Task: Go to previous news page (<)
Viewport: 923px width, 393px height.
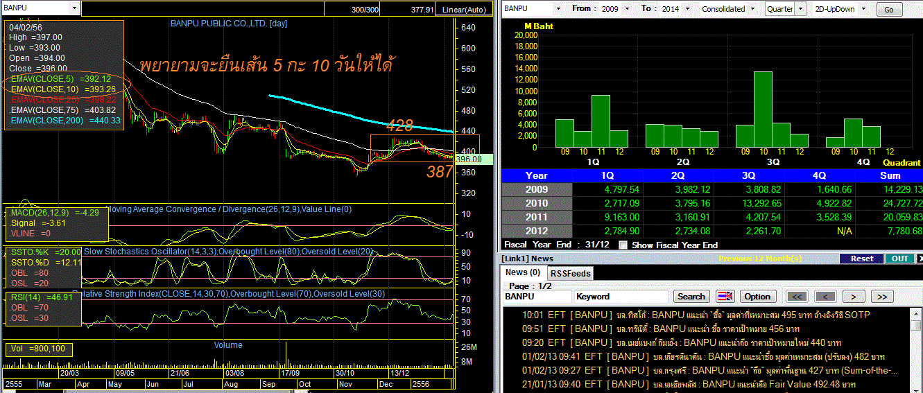Action: (825, 296)
